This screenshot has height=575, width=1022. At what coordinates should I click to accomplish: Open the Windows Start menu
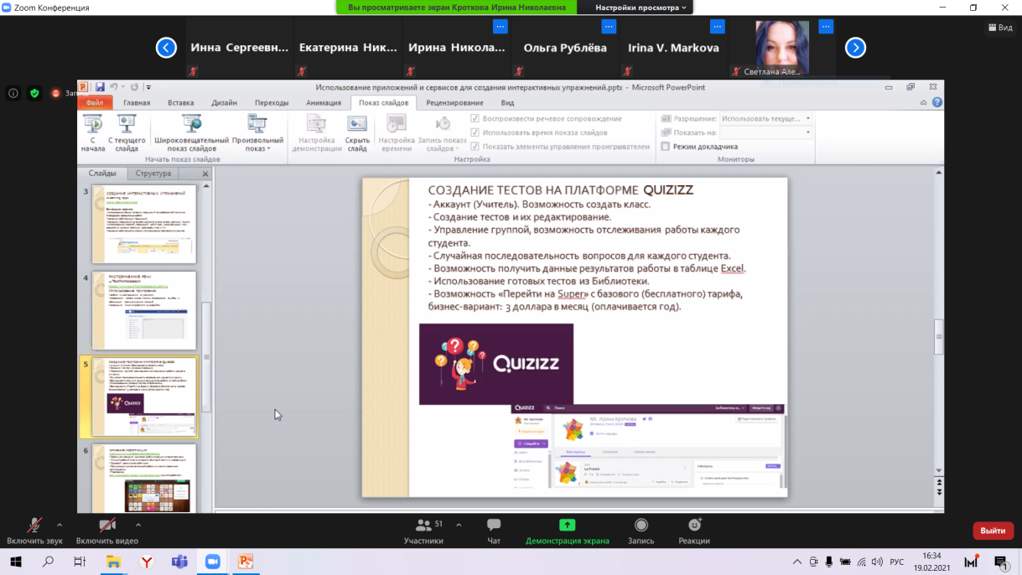pyautogui.click(x=15, y=562)
